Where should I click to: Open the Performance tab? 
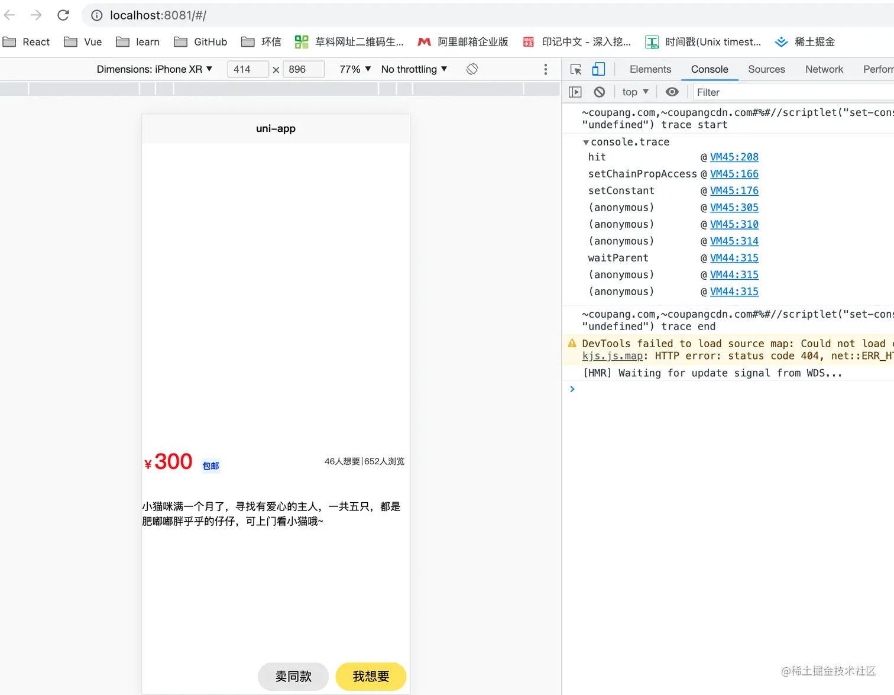(877, 69)
